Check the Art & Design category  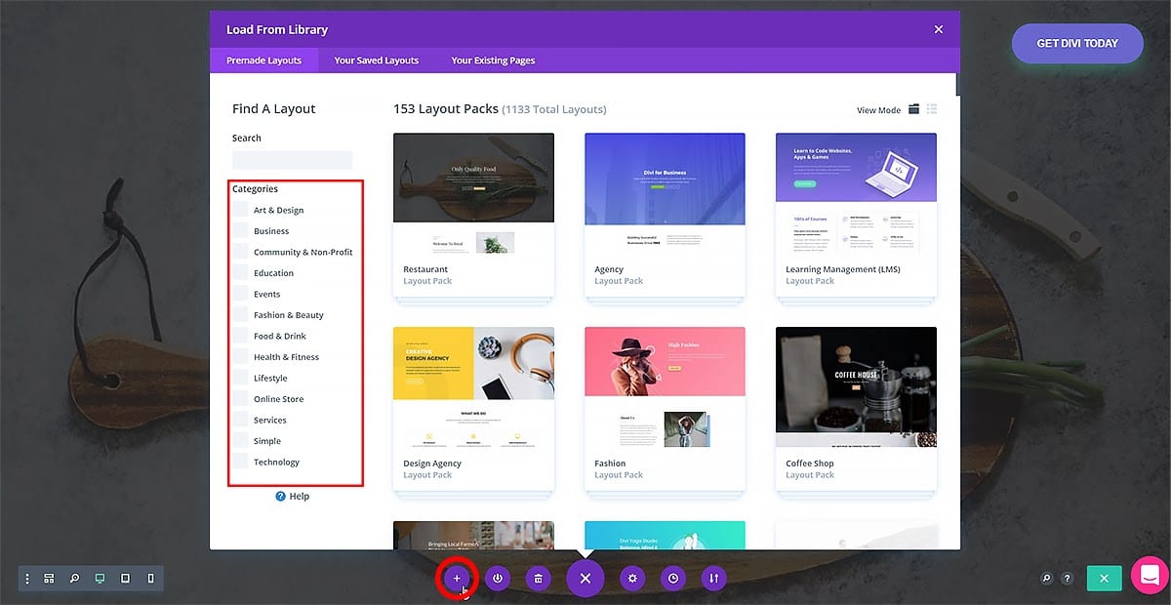[240, 210]
